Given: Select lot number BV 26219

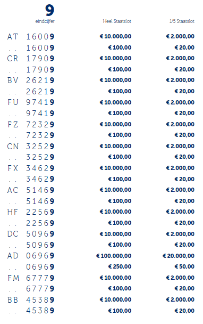Looking at the screenshot, I should coord(31,80).
